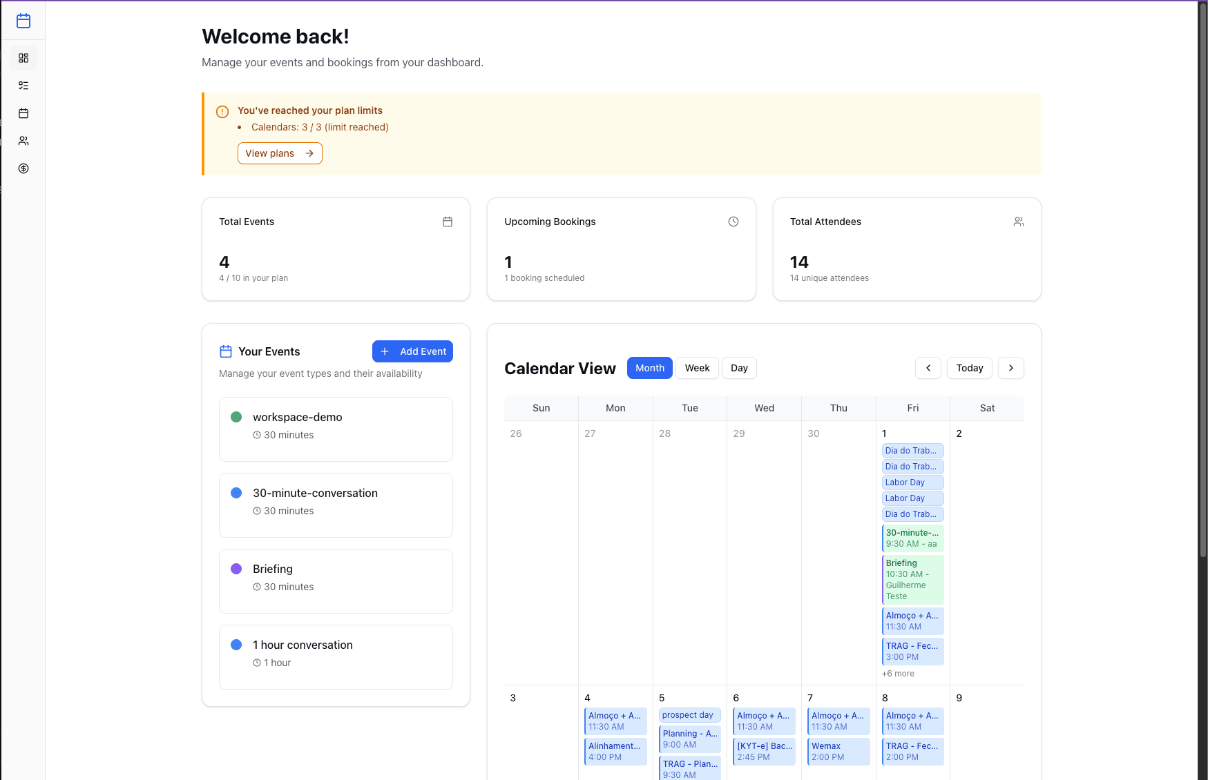Click the calendar icon on Total Events card
1208x780 pixels.
click(448, 222)
